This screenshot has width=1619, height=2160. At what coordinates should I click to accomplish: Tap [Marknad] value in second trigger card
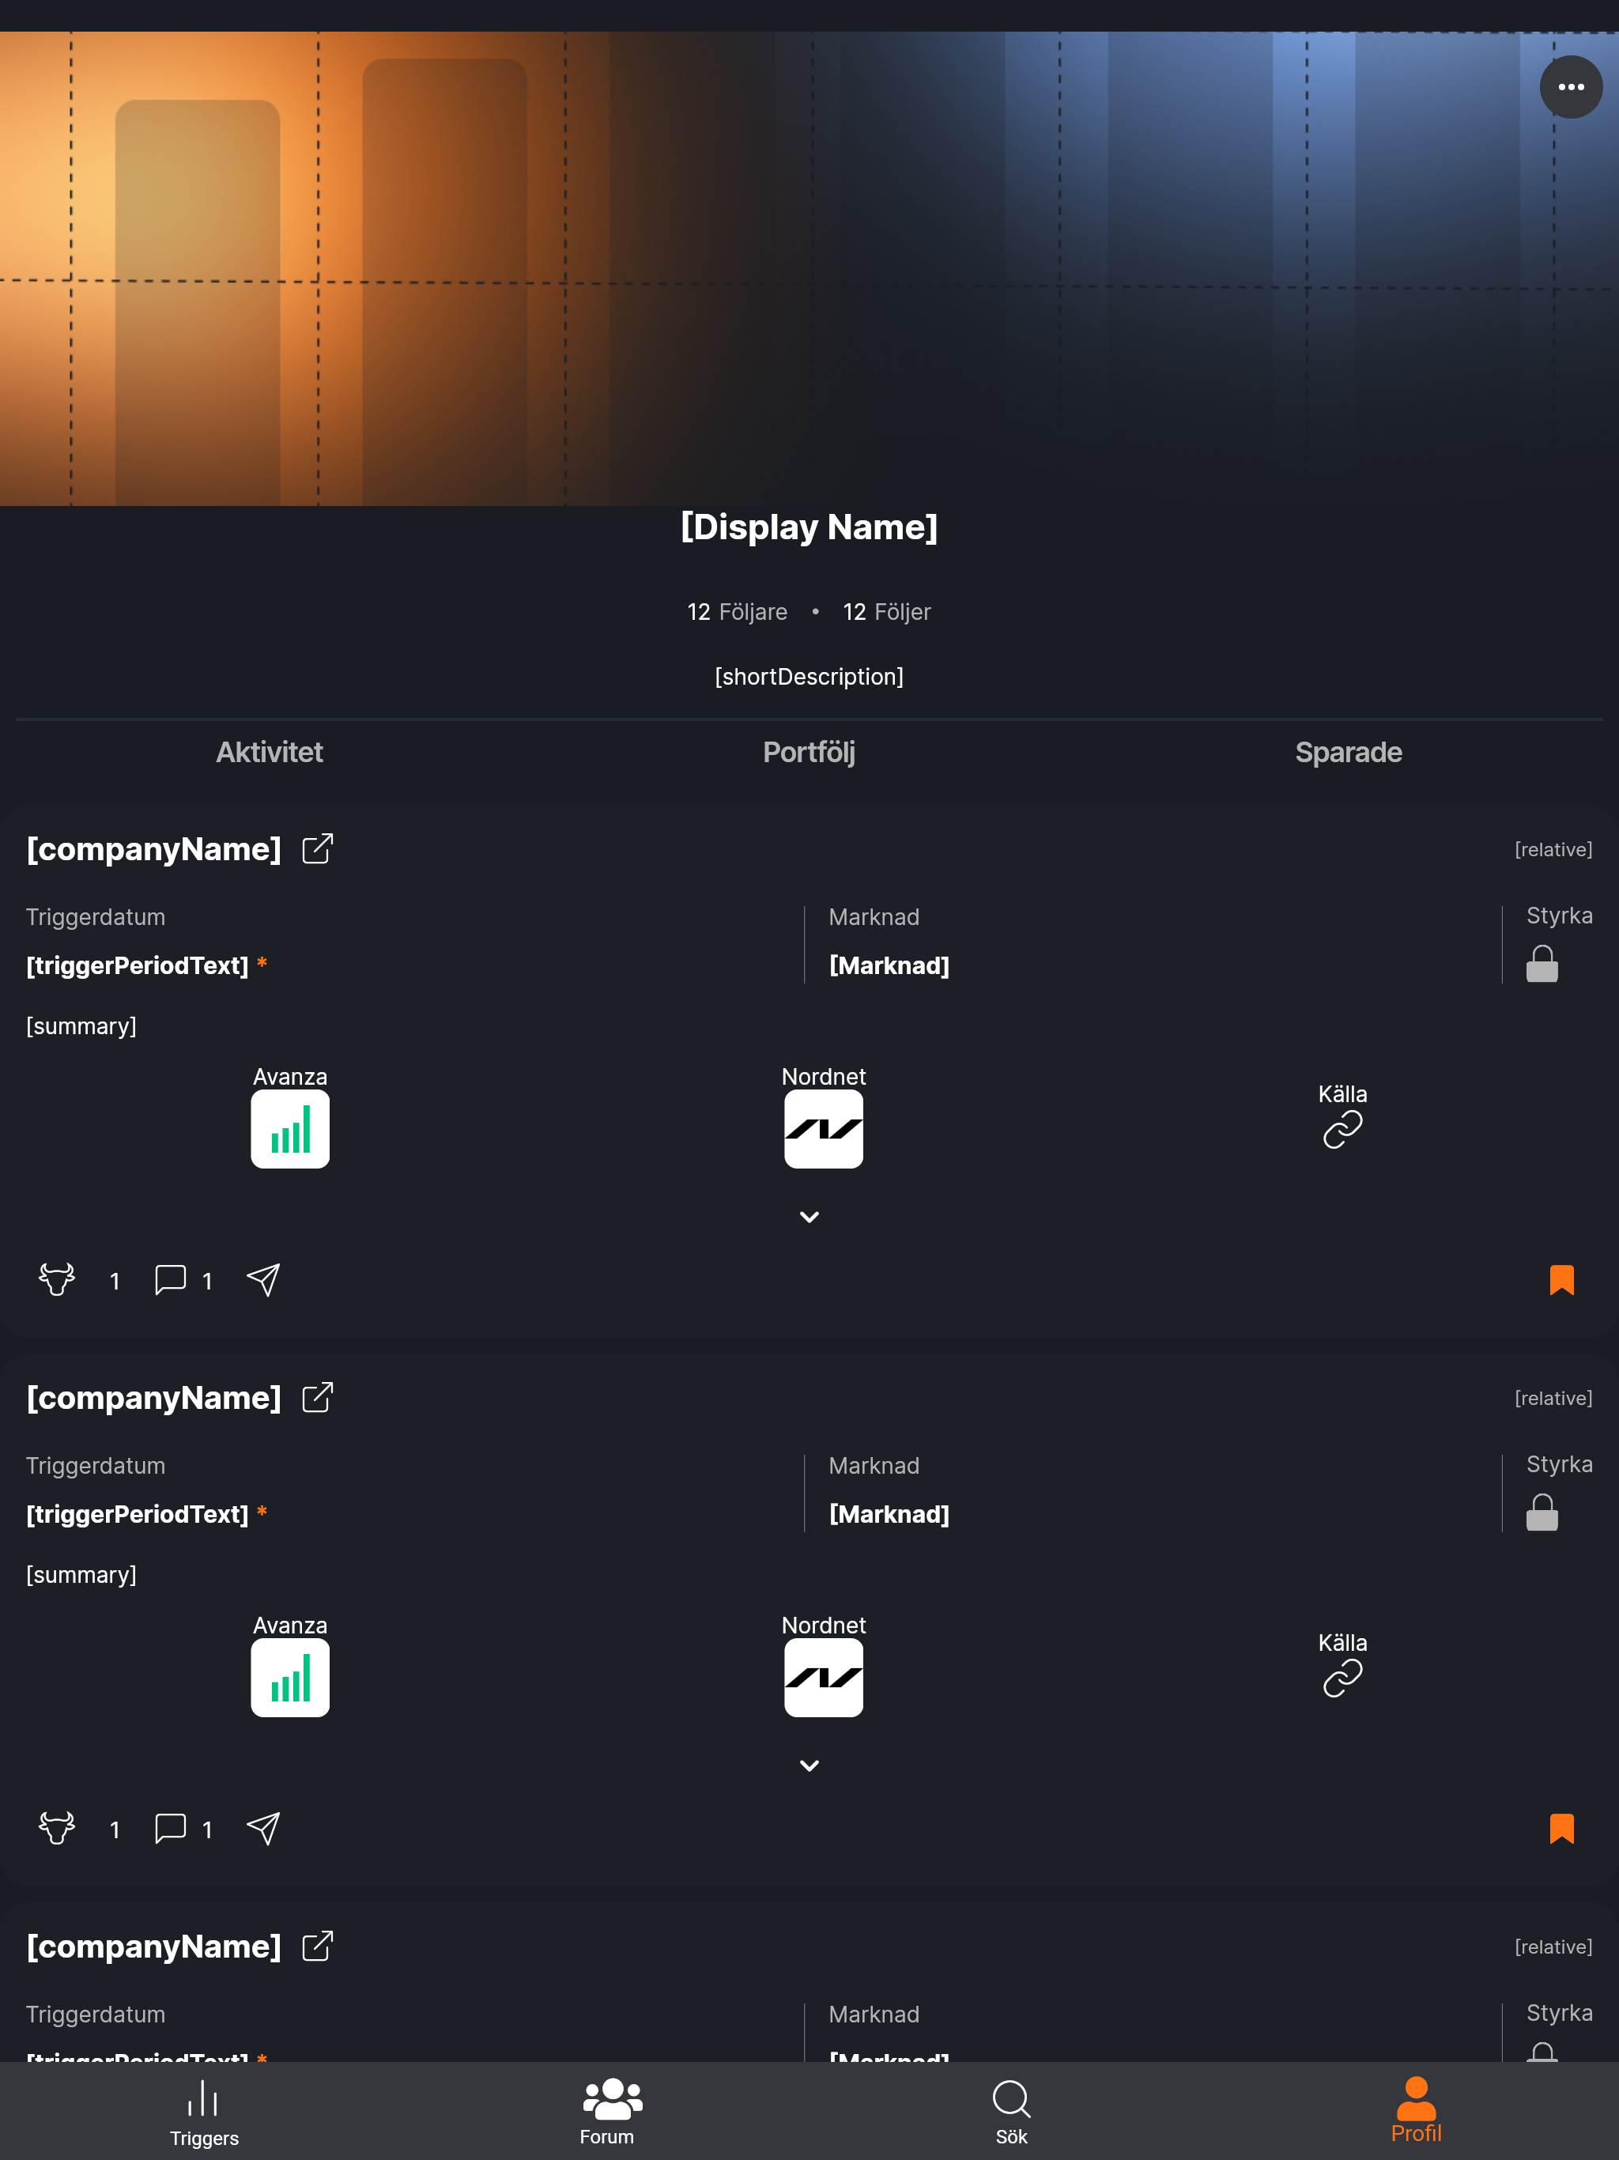click(x=889, y=1515)
